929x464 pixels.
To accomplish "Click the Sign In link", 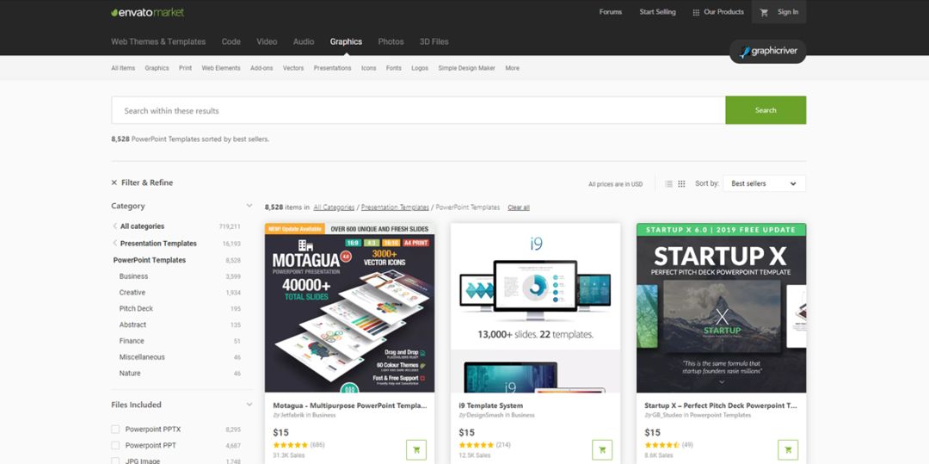I will 787,12.
